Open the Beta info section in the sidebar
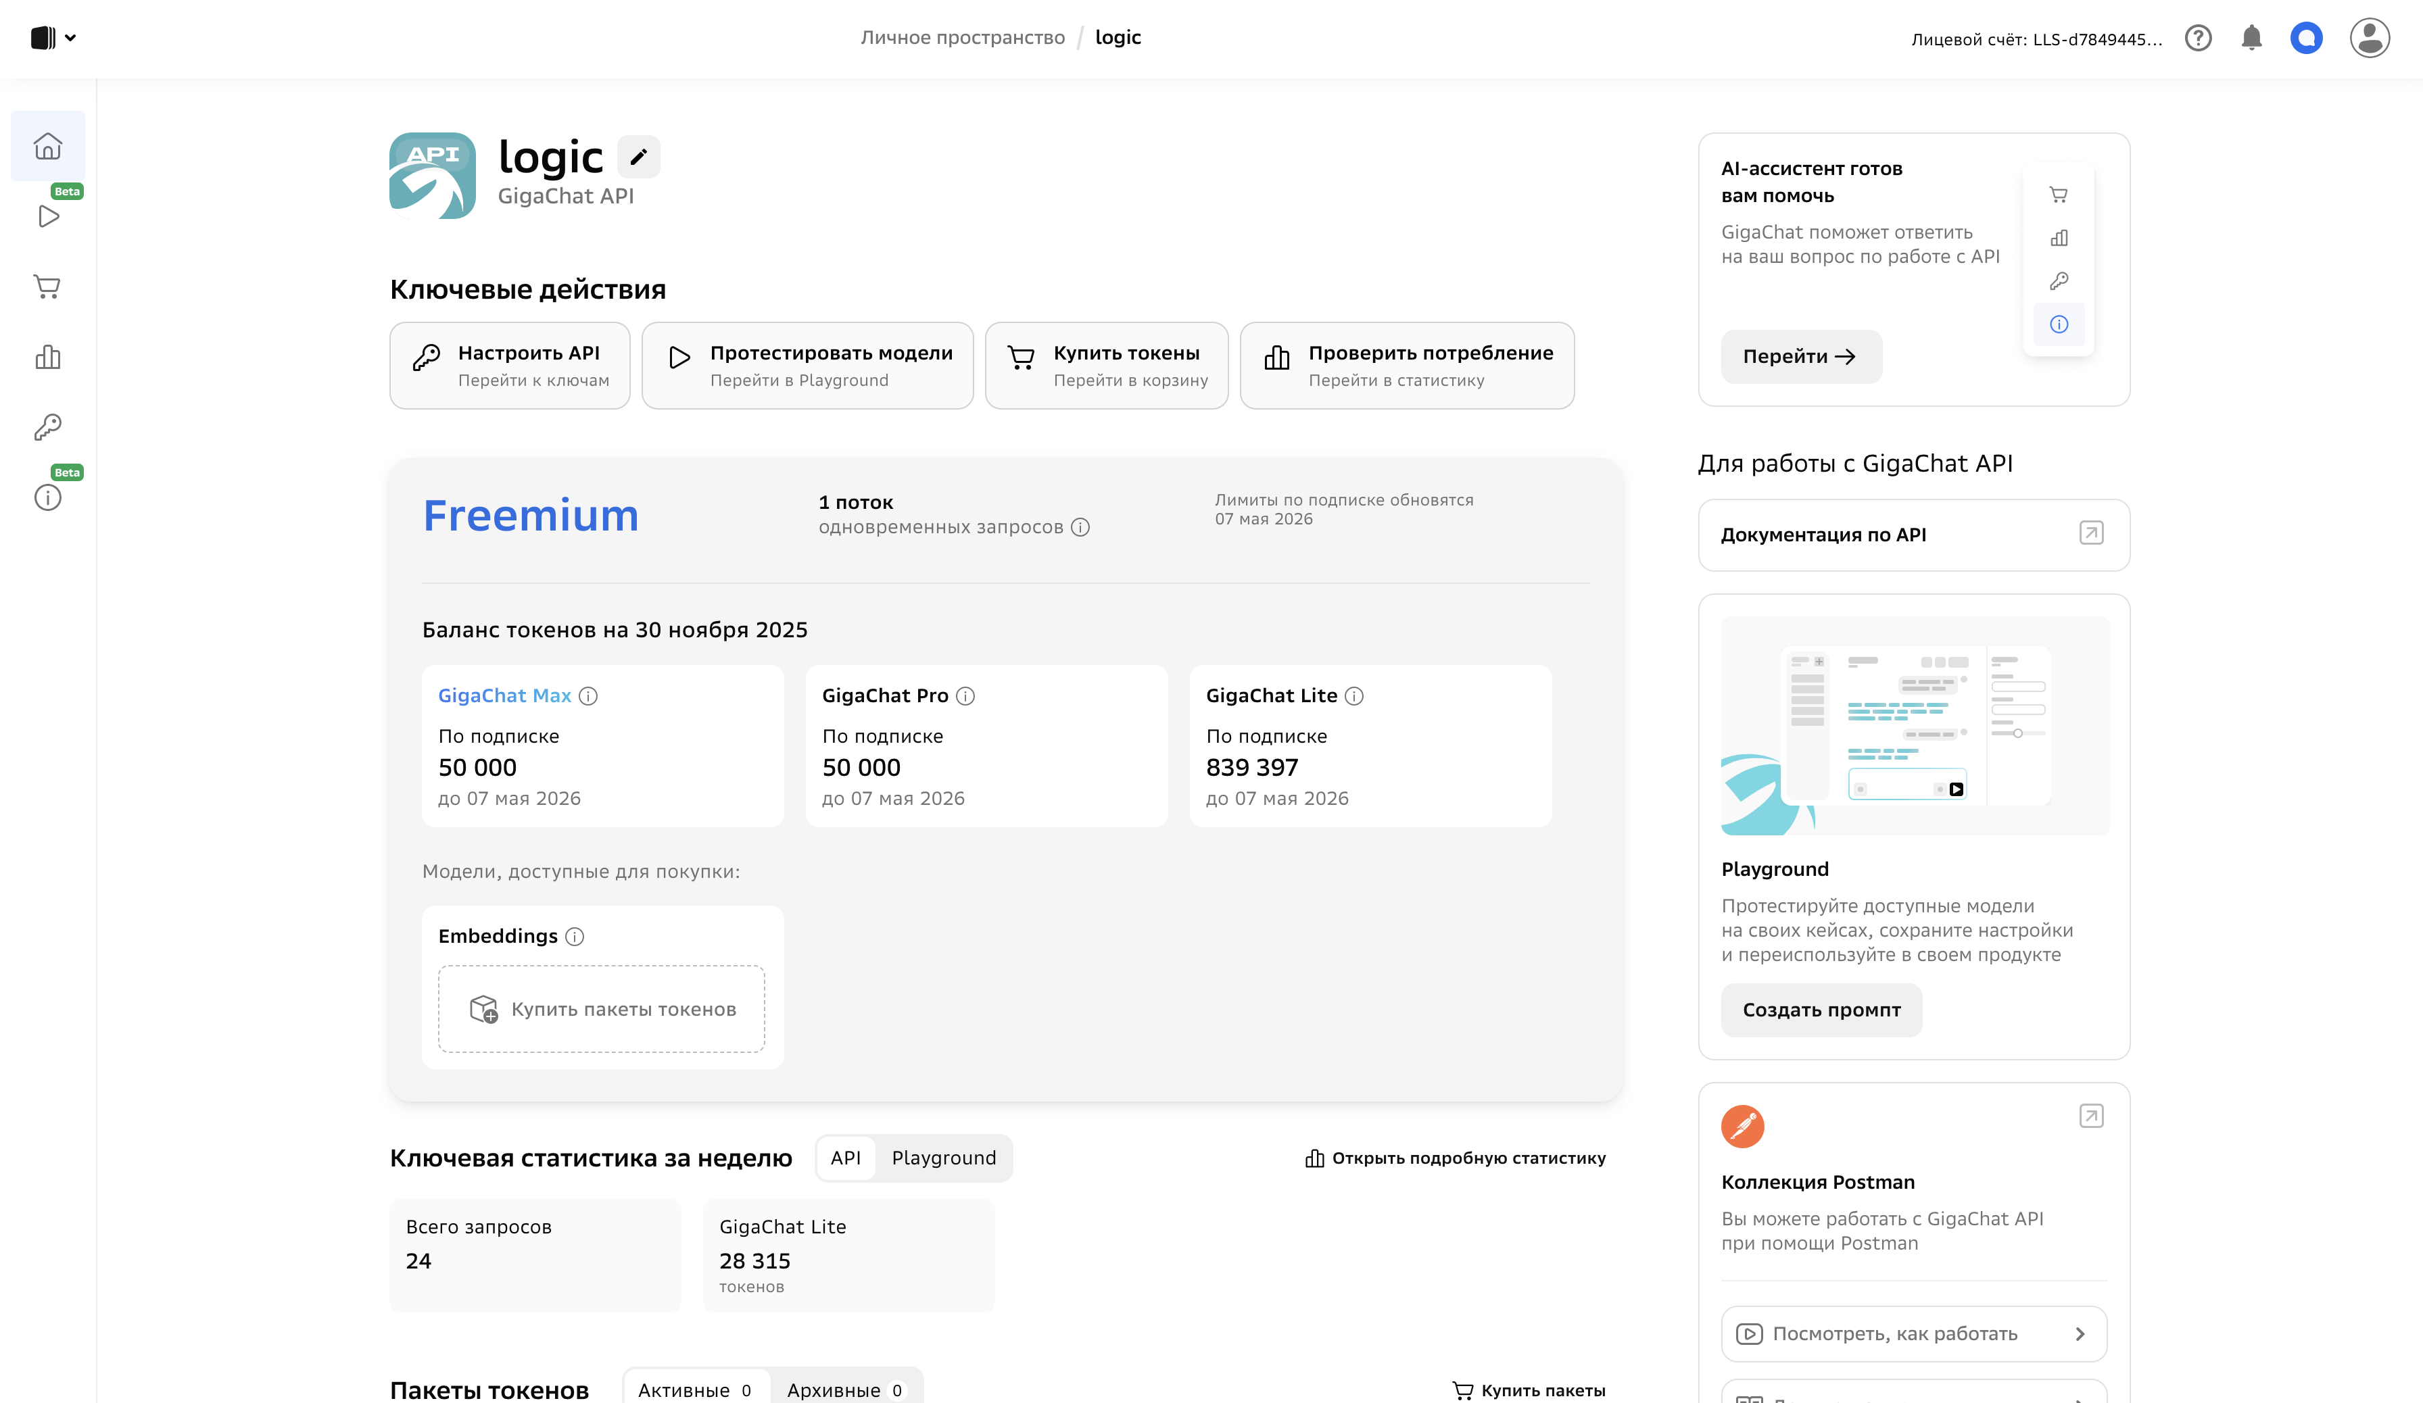The image size is (2423, 1403). pyautogui.click(x=47, y=497)
